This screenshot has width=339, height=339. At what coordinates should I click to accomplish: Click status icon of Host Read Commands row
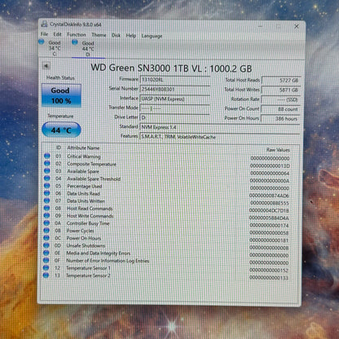[46, 208]
